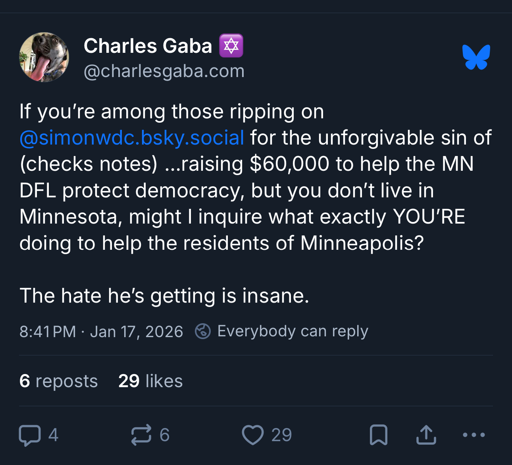This screenshot has width=512, height=465.
Task: Open the @charlesgaba.com handle
Action: (164, 71)
